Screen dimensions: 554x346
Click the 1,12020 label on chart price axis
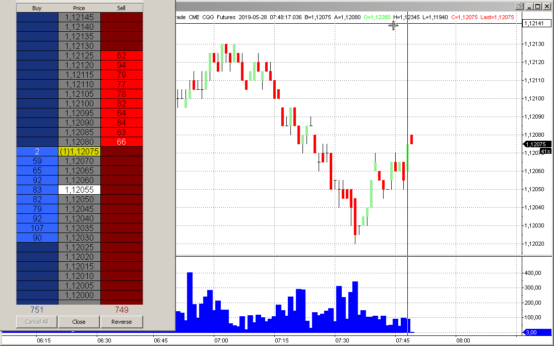[x=534, y=244]
